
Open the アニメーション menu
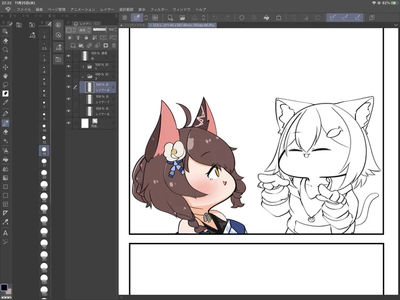pos(83,9)
